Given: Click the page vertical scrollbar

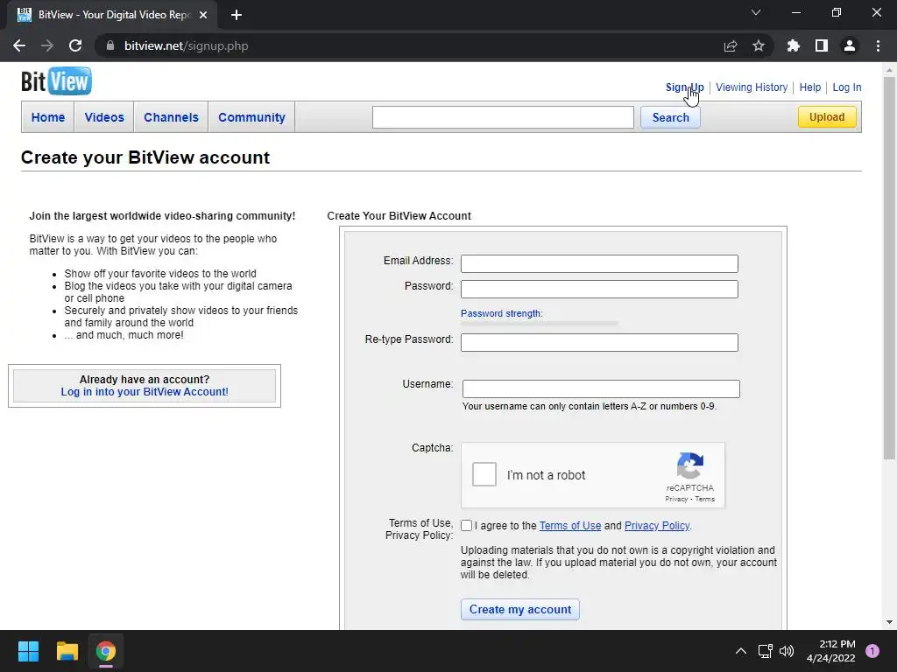Looking at the screenshot, I should pyautogui.click(x=889, y=269).
